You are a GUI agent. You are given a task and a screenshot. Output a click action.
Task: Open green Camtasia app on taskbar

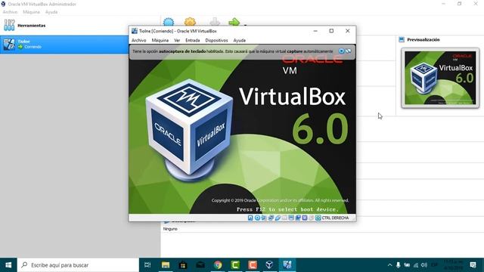(235, 265)
